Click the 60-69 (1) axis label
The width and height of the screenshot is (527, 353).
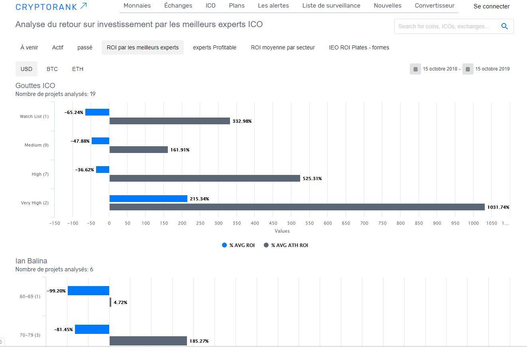(30, 297)
